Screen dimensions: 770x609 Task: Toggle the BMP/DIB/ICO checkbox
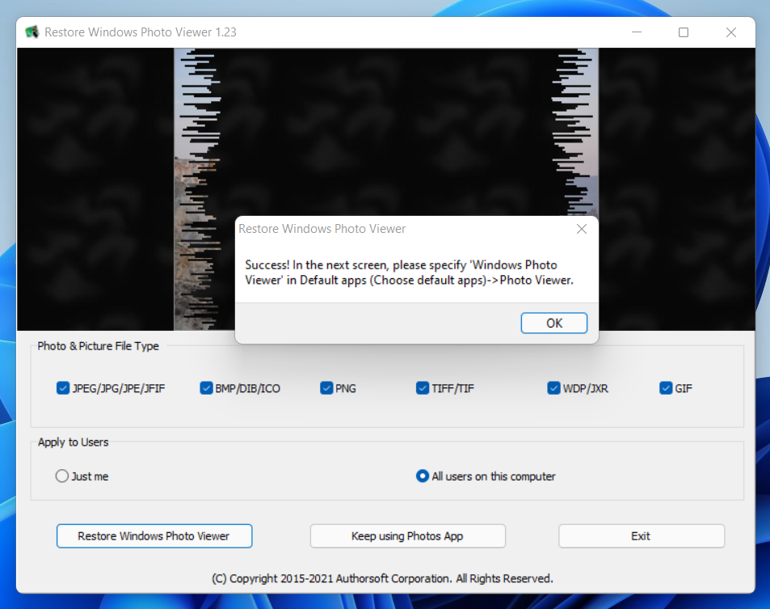(x=206, y=388)
